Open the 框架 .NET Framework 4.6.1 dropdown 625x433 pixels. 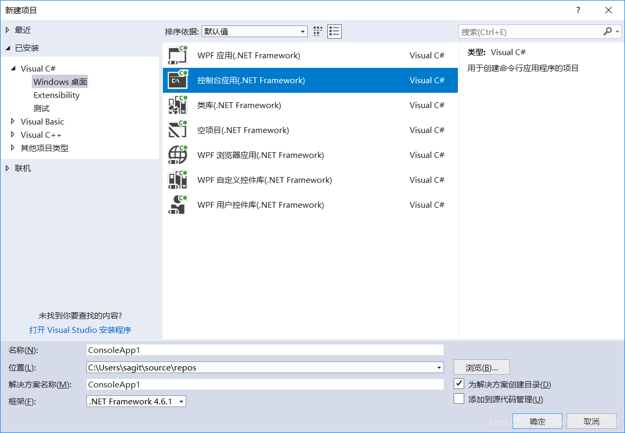click(x=136, y=401)
